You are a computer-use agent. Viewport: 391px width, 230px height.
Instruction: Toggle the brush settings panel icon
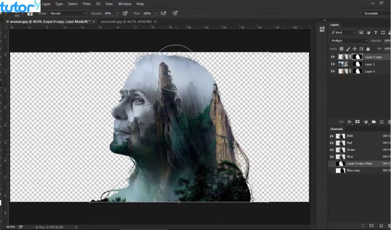tap(30, 14)
